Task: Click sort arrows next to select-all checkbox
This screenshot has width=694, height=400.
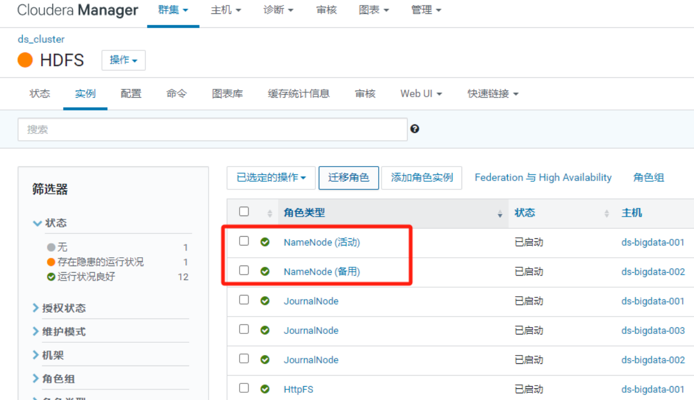Action: [270, 213]
